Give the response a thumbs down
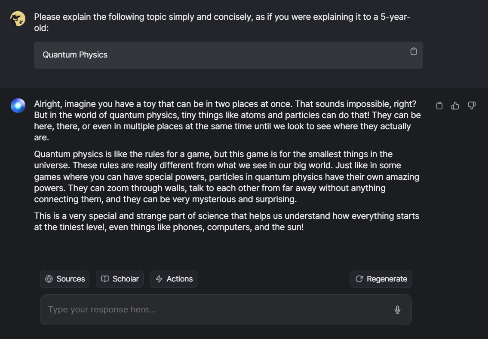Image resolution: width=488 pixels, height=339 pixels. pos(472,106)
